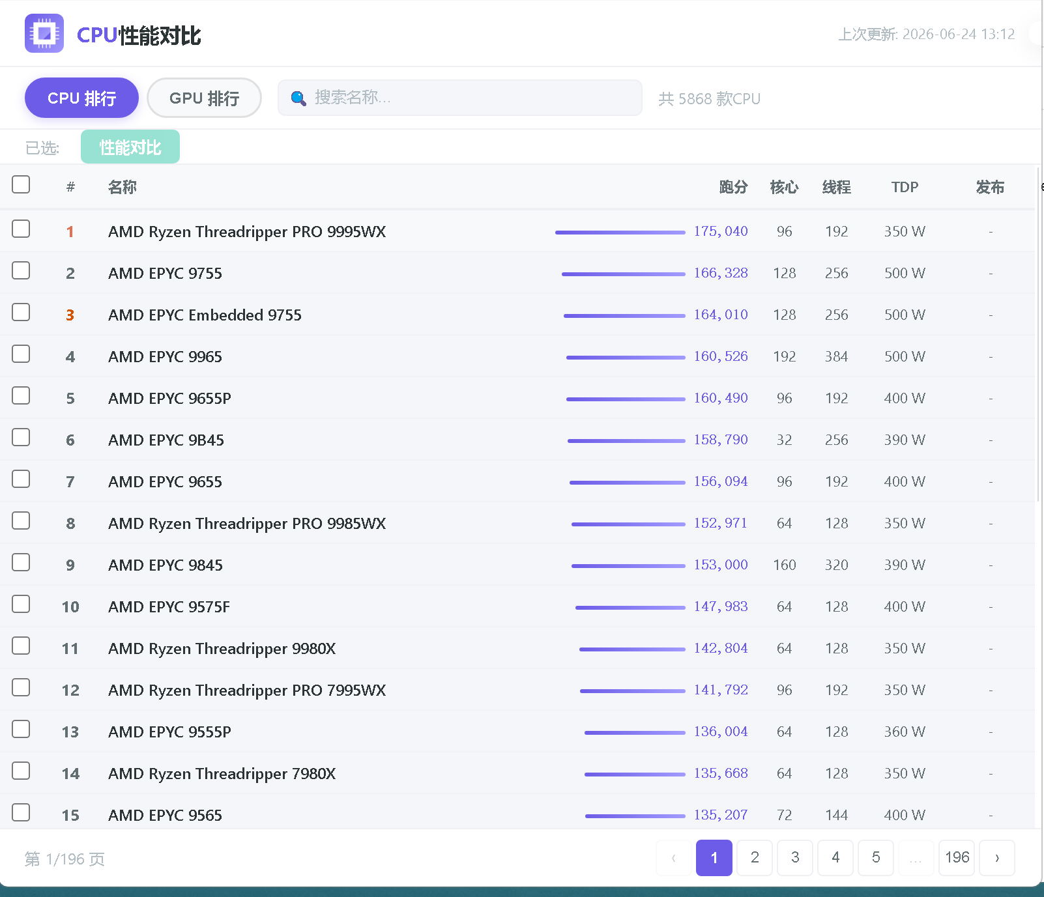Click the 160,526 score value
This screenshot has width=1044, height=897.
click(x=721, y=356)
